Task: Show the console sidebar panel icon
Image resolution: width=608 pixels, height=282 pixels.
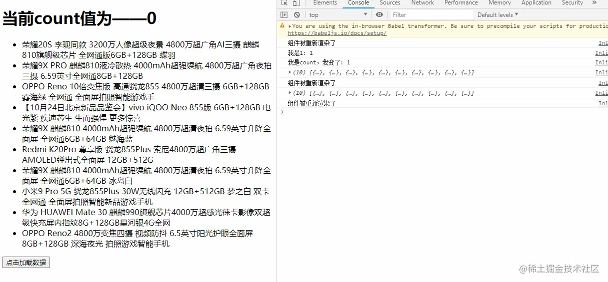Action: [x=284, y=15]
